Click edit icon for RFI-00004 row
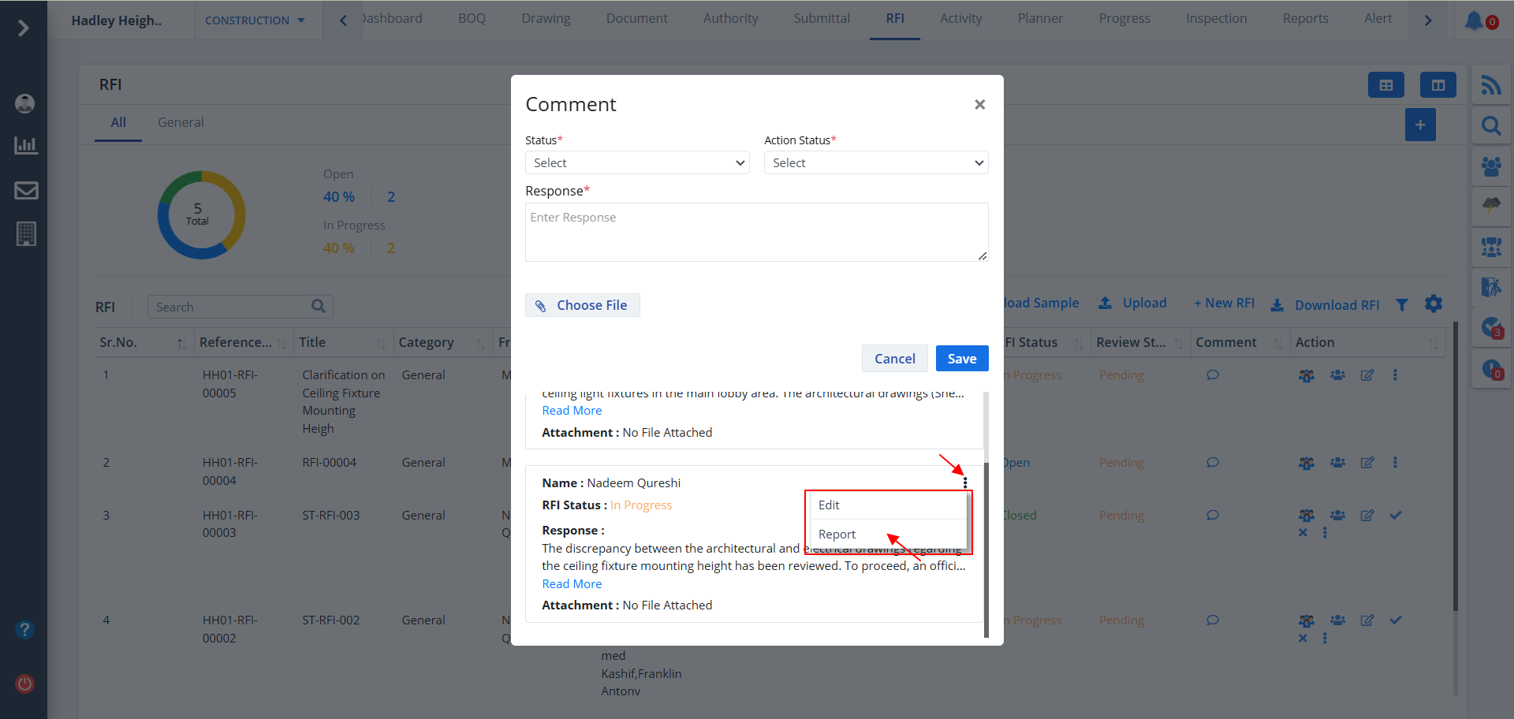 (x=1367, y=463)
